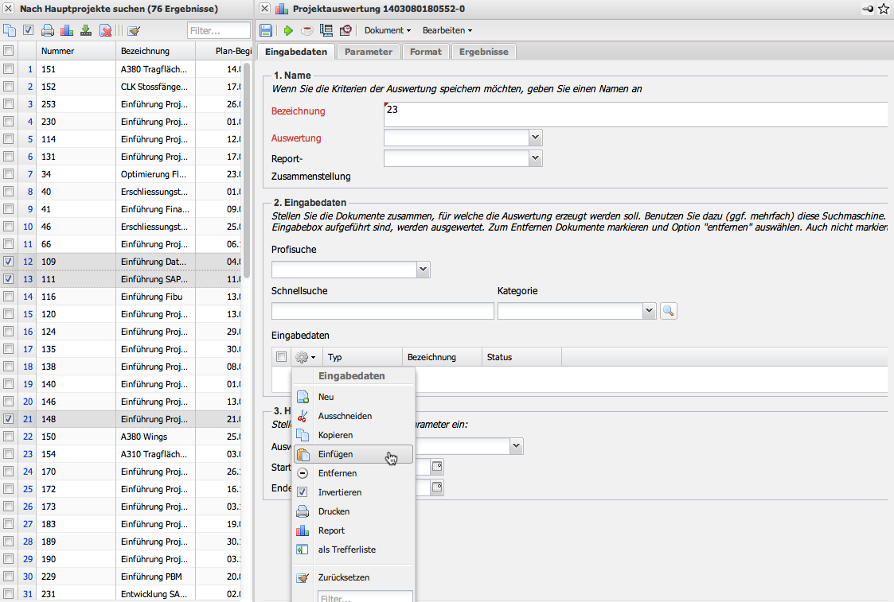894x602 pixels.
Task: Open the calendar picker for Start date
Action: tap(437, 467)
